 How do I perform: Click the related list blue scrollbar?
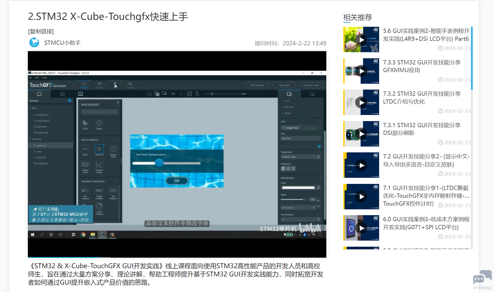point(472,58)
